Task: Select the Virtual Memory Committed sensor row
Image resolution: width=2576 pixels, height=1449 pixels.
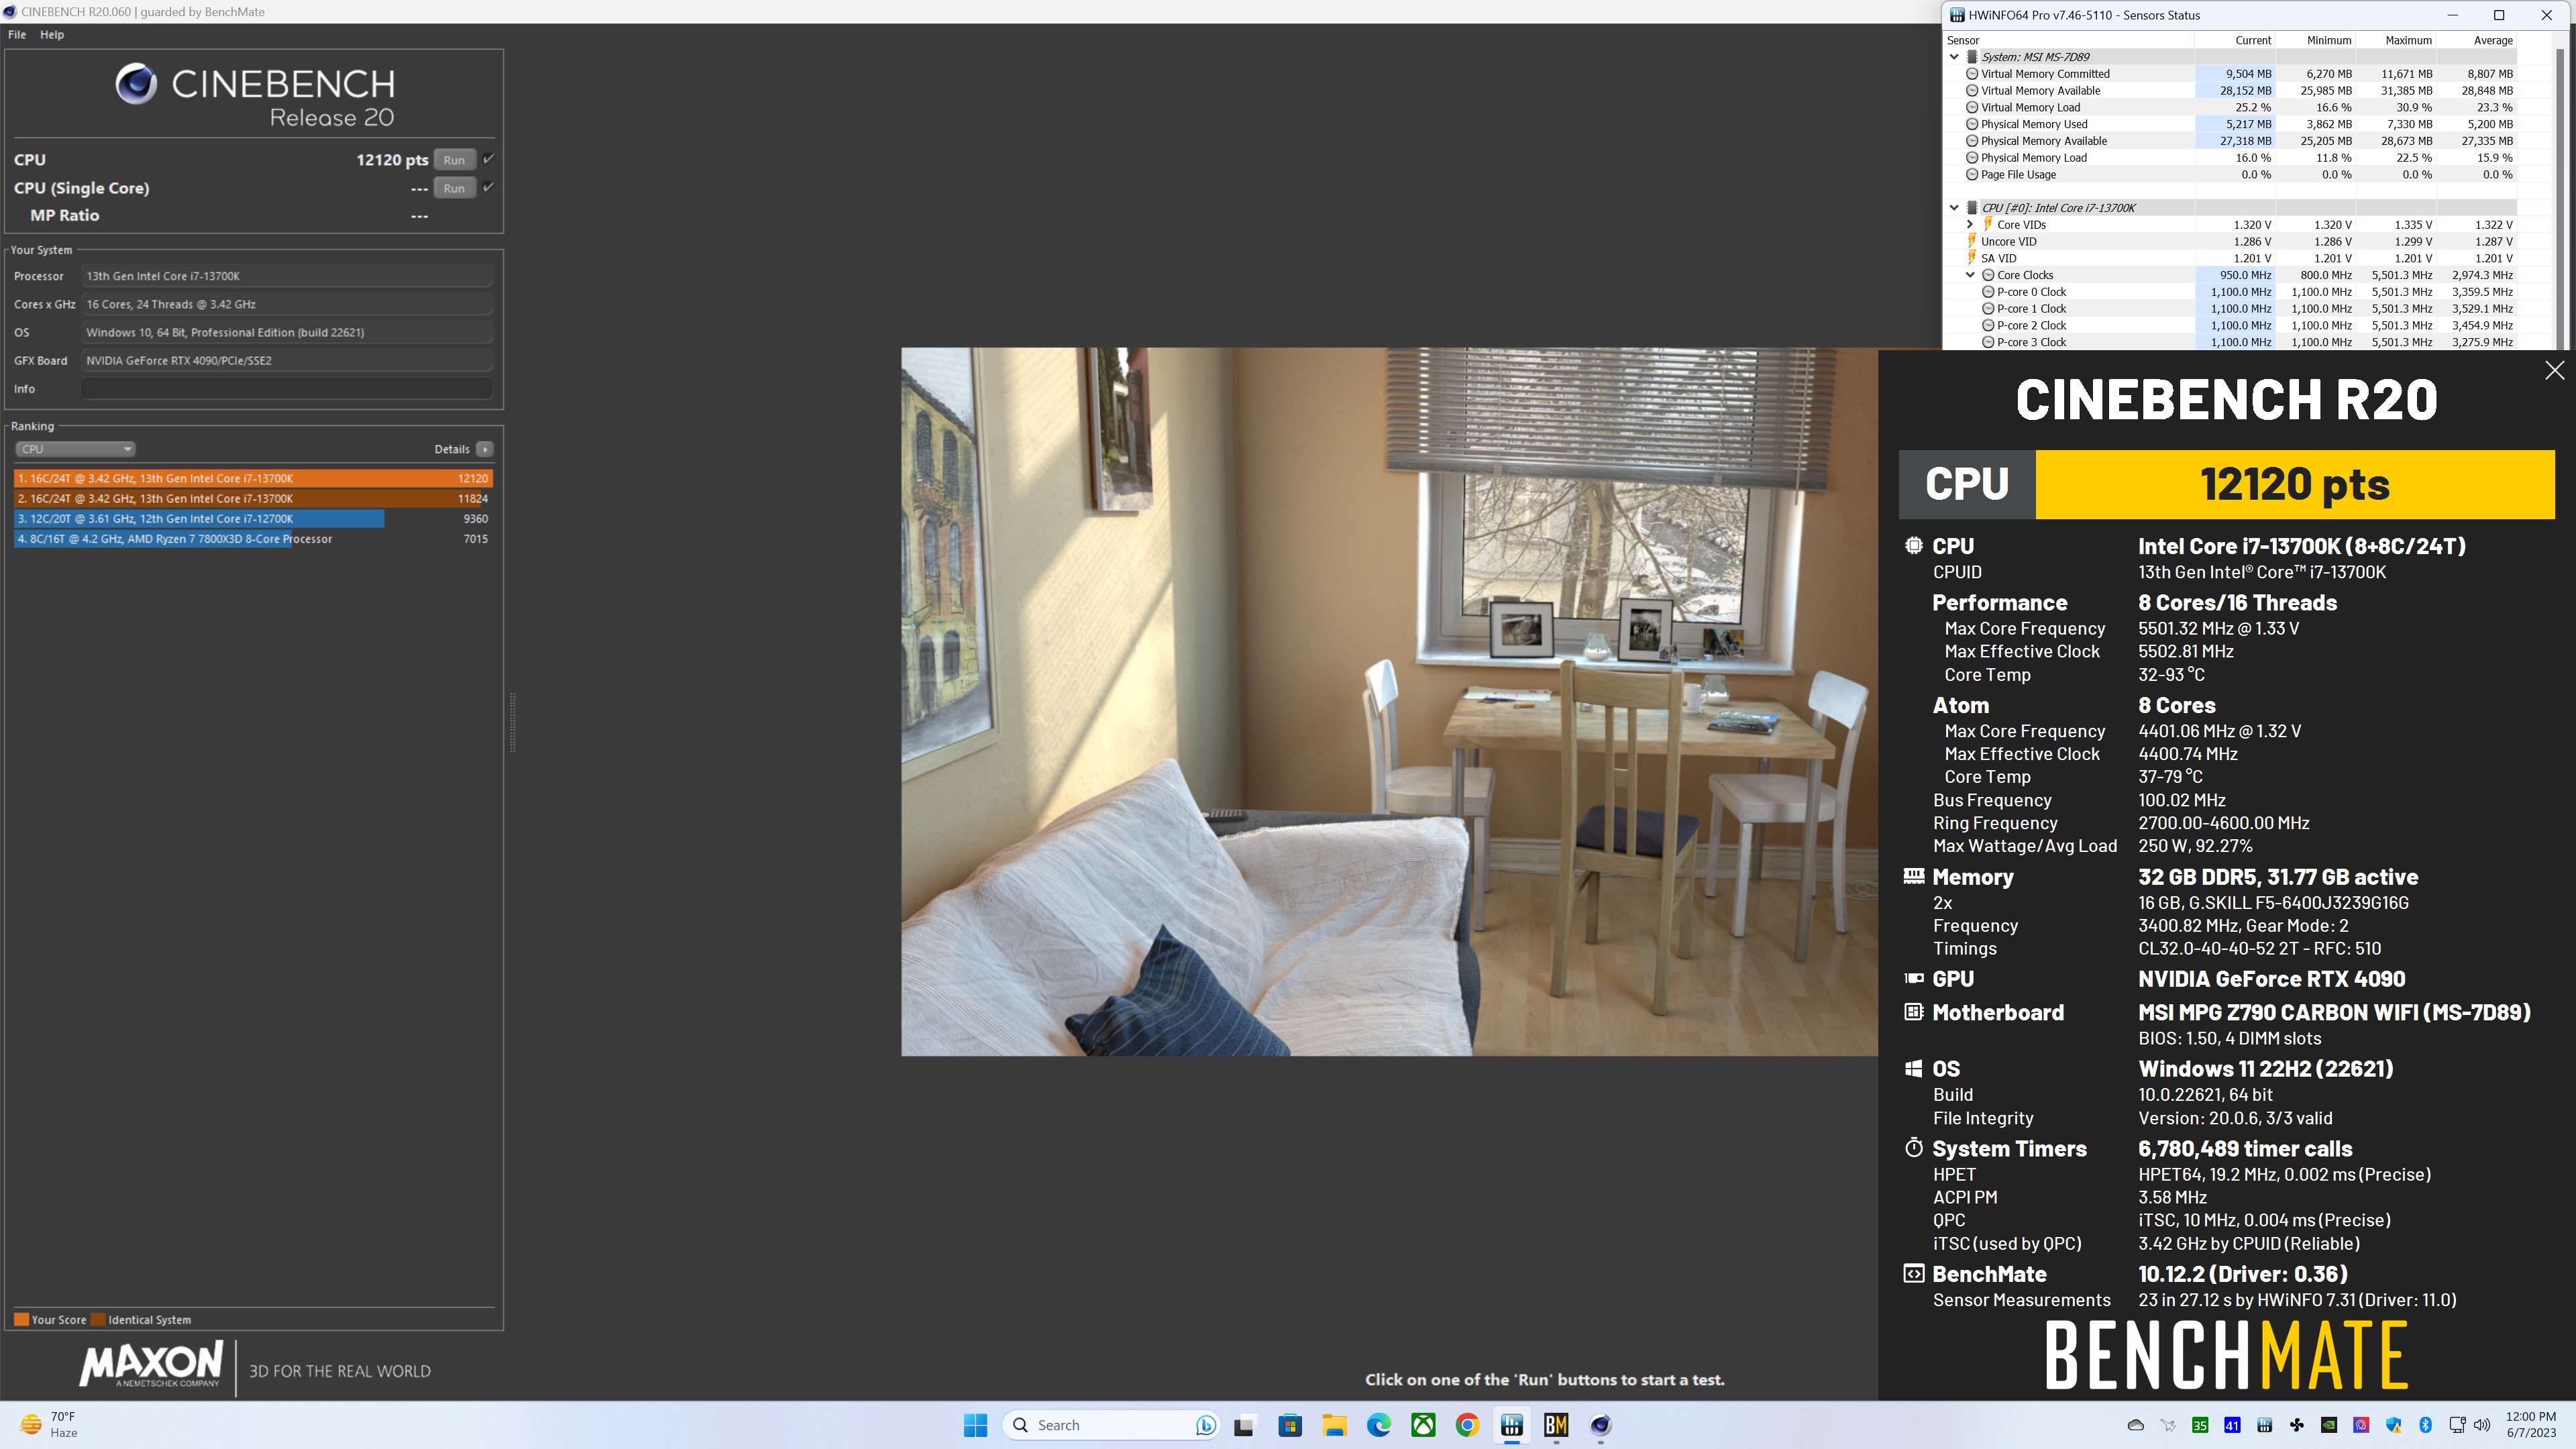Action: 2230,74
